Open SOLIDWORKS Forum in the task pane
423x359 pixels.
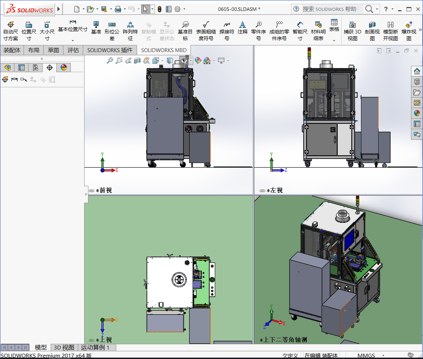(x=417, y=134)
